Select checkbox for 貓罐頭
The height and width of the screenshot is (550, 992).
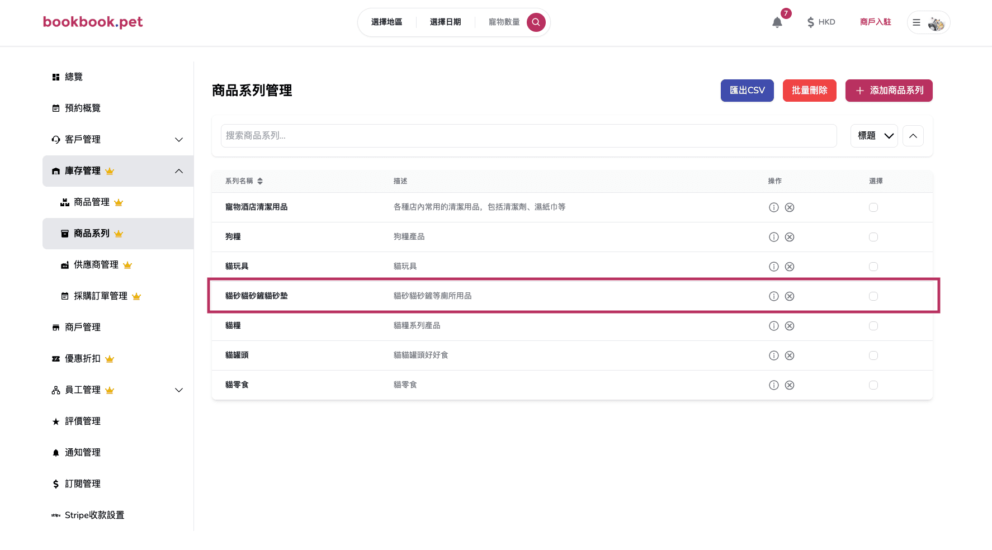click(x=873, y=355)
